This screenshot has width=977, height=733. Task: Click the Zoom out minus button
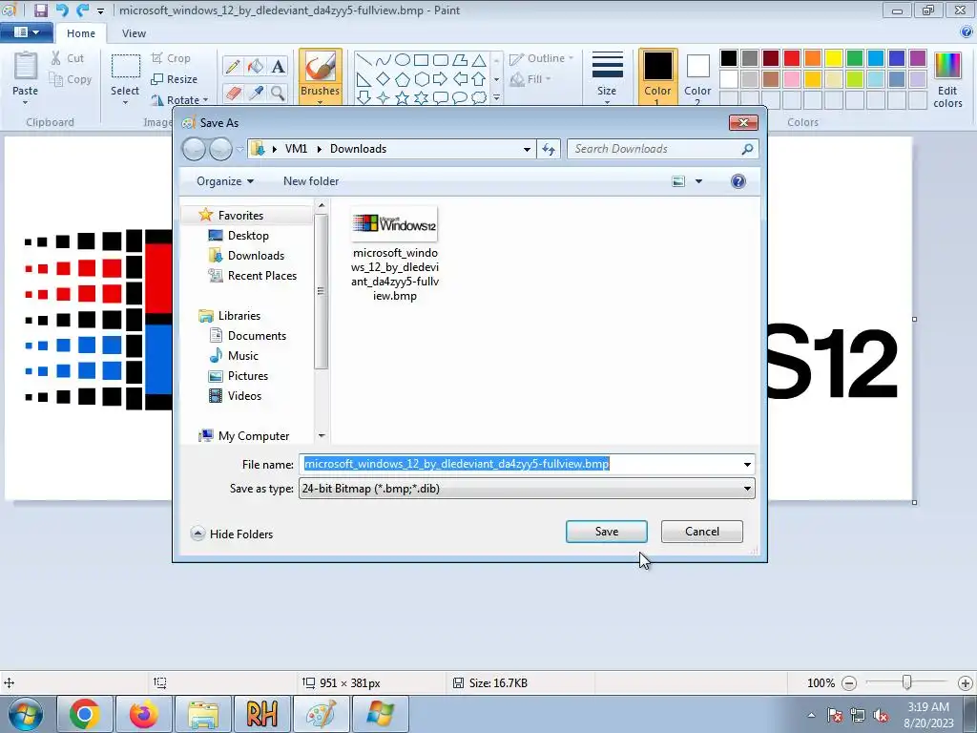pyautogui.click(x=848, y=683)
